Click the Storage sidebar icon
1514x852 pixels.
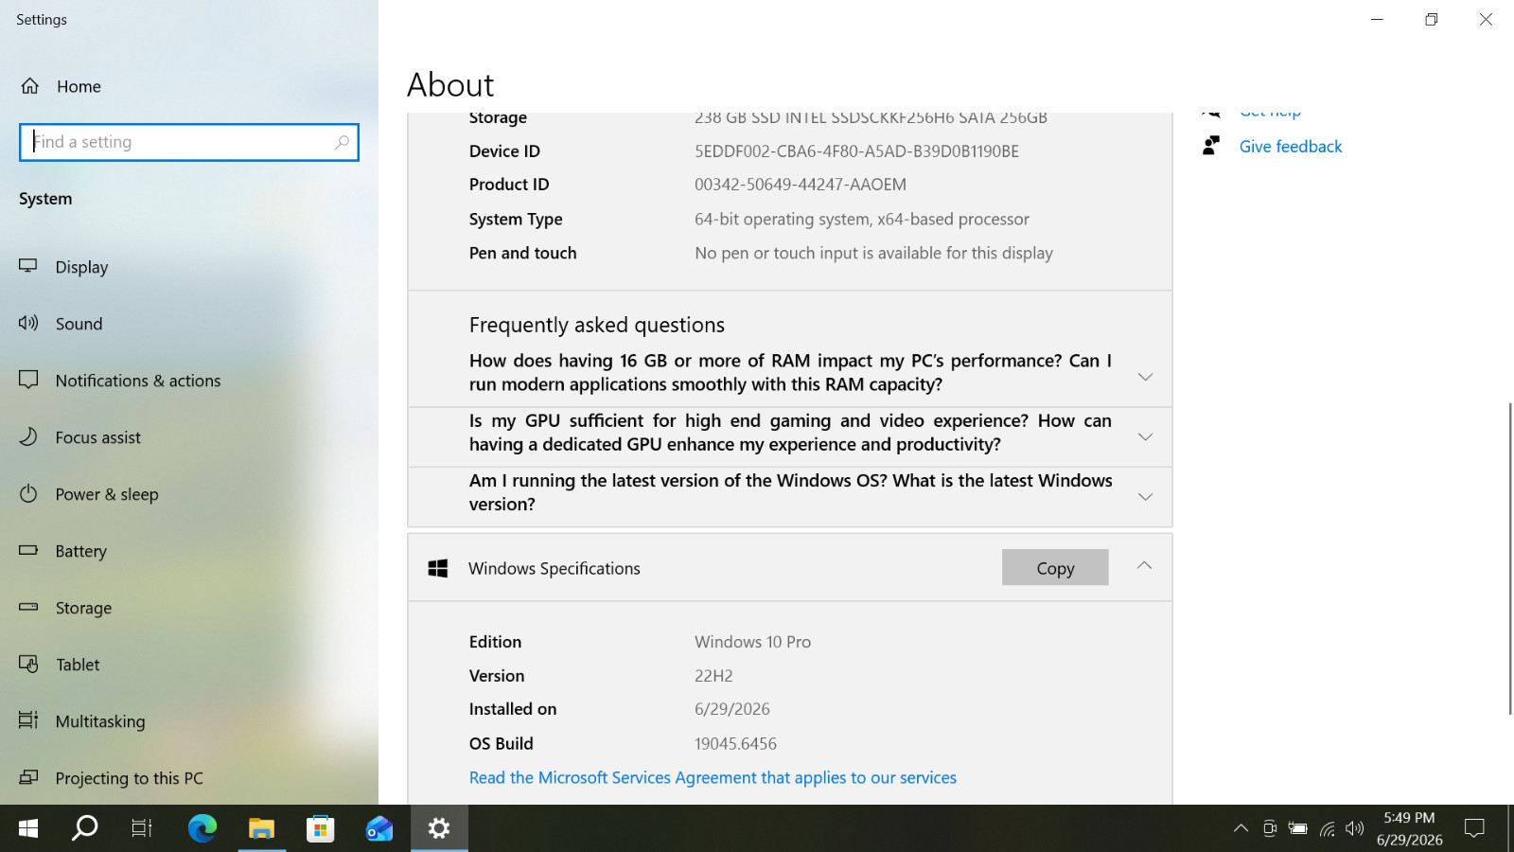pos(28,607)
